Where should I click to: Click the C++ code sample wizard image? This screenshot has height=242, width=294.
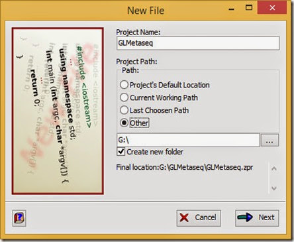point(58,111)
